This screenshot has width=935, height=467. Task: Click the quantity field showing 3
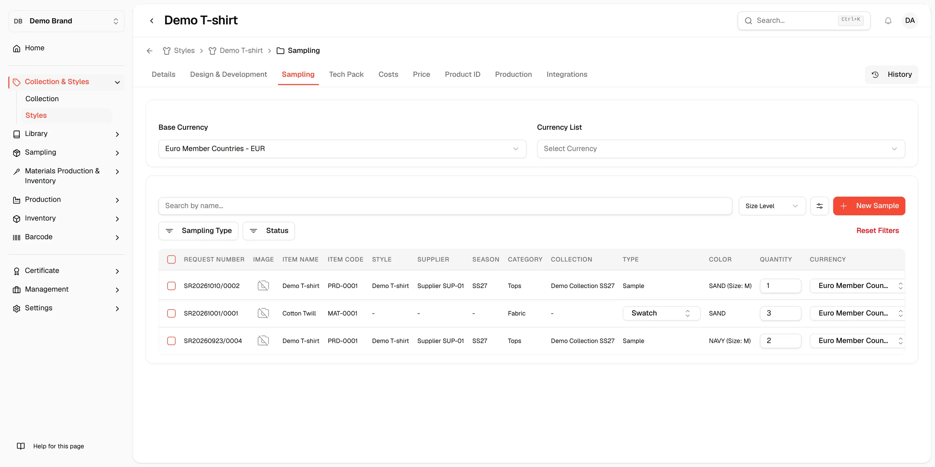tap(780, 313)
